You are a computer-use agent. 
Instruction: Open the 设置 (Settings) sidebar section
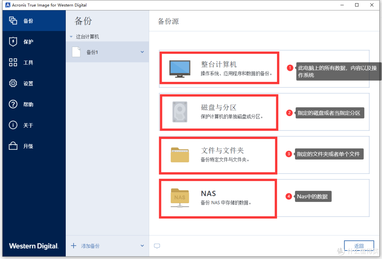[x=34, y=83]
